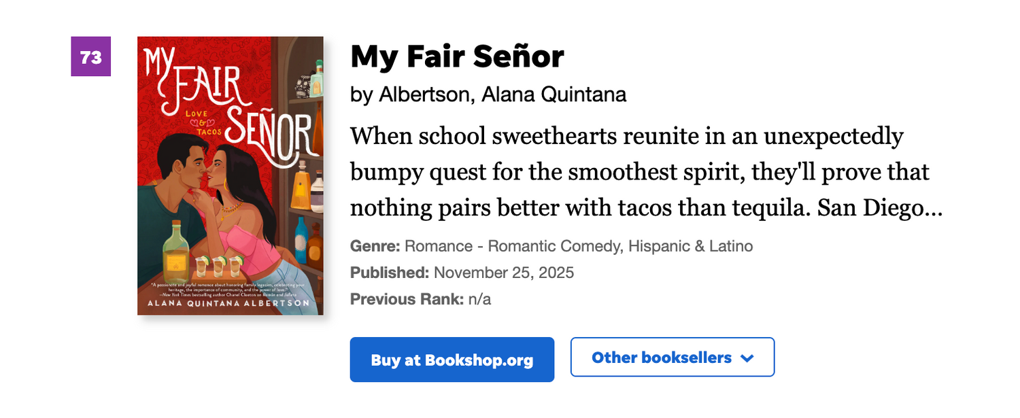The height and width of the screenshot is (418, 1020).
Task: Click the Published November 25, 2025 line
Action: (462, 273)
